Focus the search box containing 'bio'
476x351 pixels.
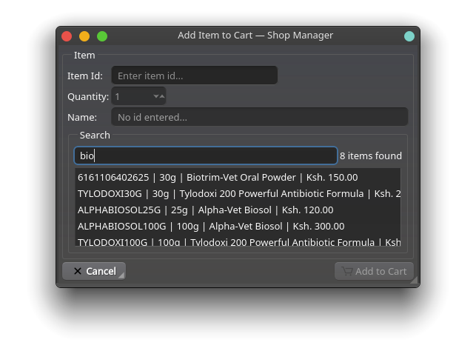(x=206, y=156)
